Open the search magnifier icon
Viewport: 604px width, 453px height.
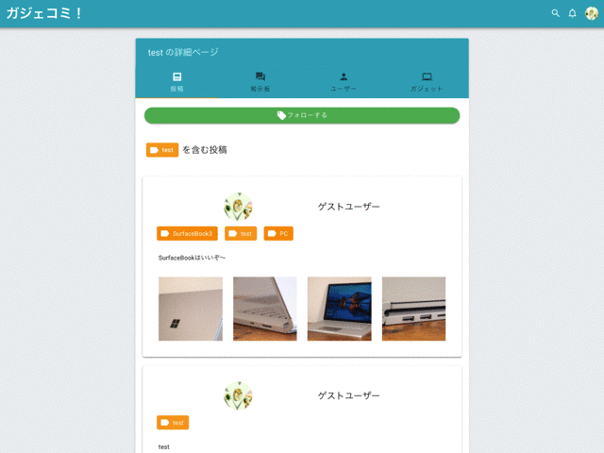[x=555, y=13]
